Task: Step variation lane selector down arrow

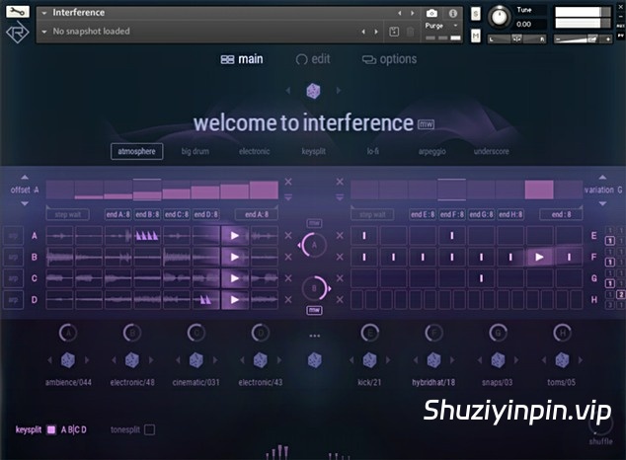Action: point(602,203)
